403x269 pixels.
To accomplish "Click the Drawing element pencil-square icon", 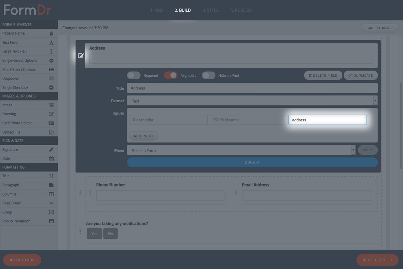I will tap(52, 114).
